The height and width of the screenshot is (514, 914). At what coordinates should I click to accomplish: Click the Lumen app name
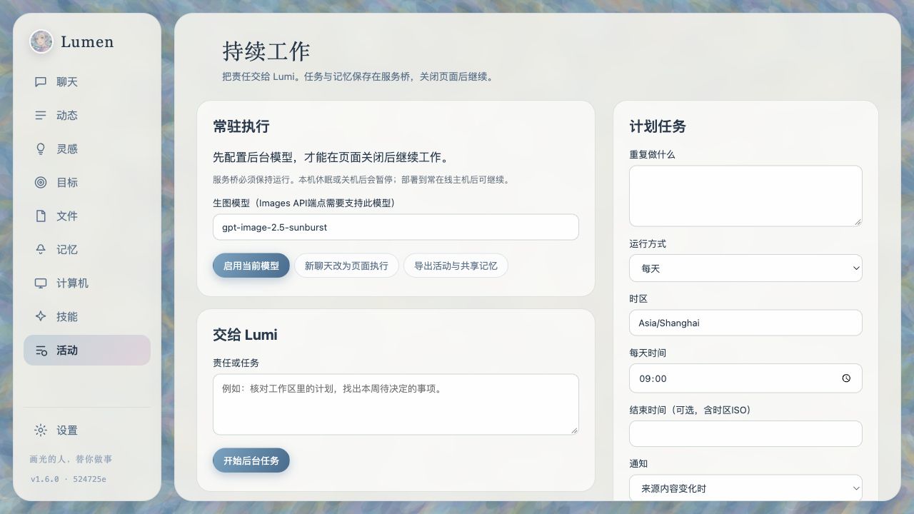point(87,41)
